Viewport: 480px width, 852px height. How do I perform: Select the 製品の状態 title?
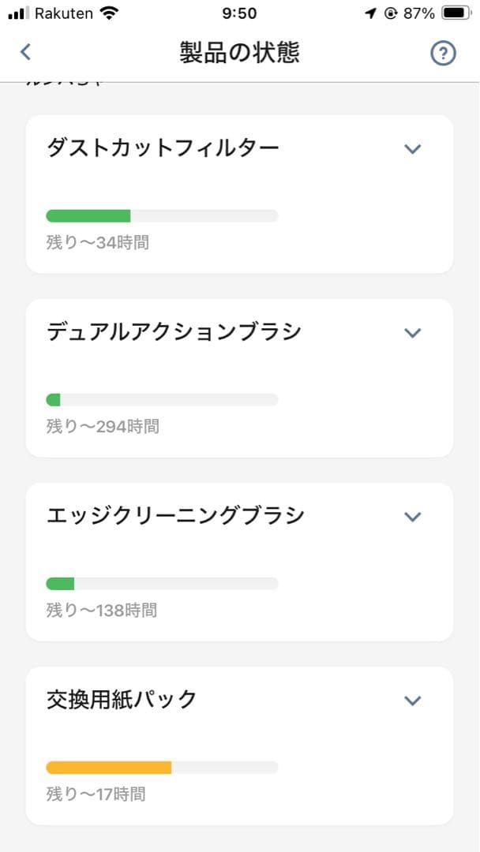(x=240, y=51)
